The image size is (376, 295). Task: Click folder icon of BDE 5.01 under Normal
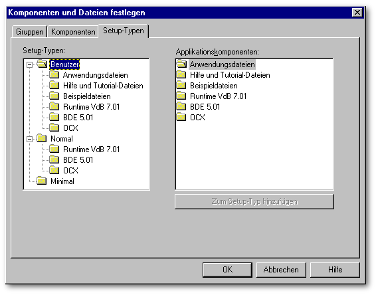coord(54,159)
